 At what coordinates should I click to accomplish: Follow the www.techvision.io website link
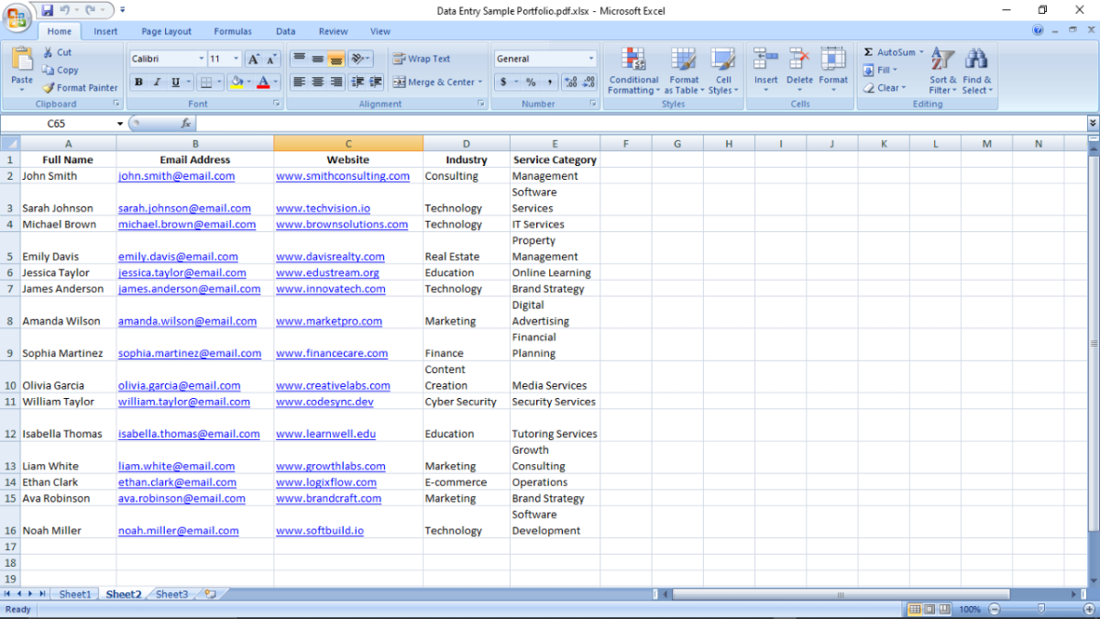pos(323,208)
